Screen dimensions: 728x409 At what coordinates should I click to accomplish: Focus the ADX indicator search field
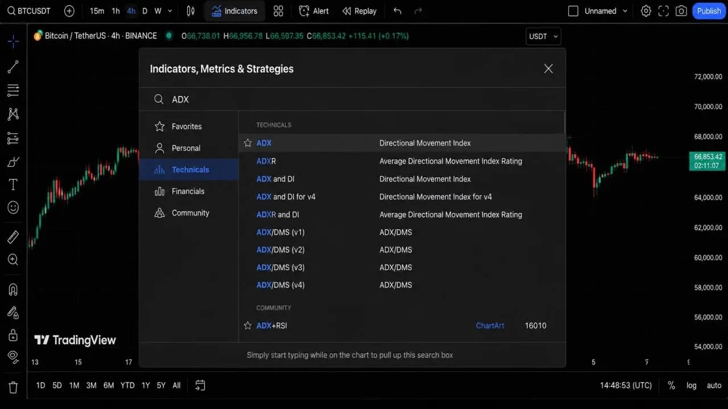click(353, 99)
